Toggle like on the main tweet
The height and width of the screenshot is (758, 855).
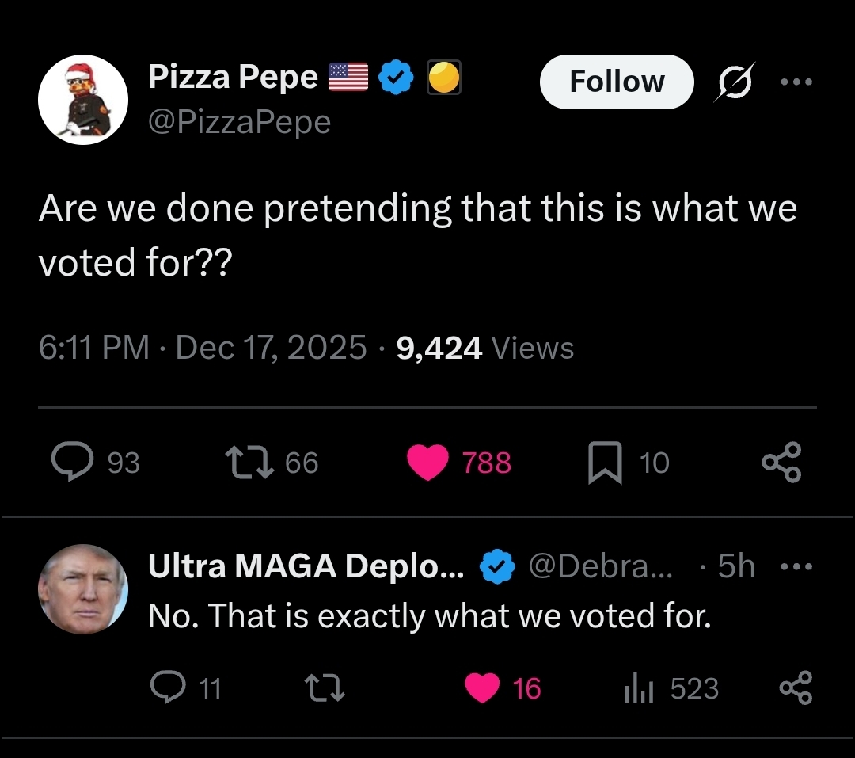coord(428,463)
